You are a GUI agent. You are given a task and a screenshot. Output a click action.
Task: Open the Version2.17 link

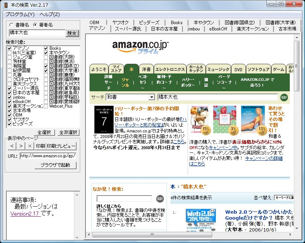(26, 214)
